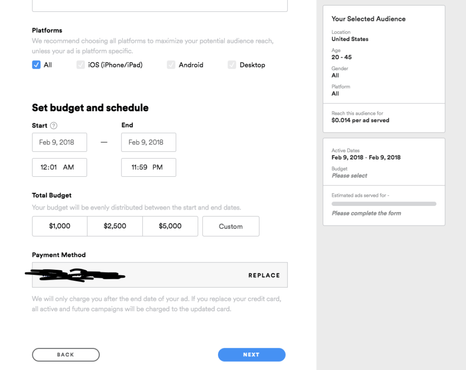Open the End date picker
The height and width of the screenshot is (370, 466).
[148, 142]
